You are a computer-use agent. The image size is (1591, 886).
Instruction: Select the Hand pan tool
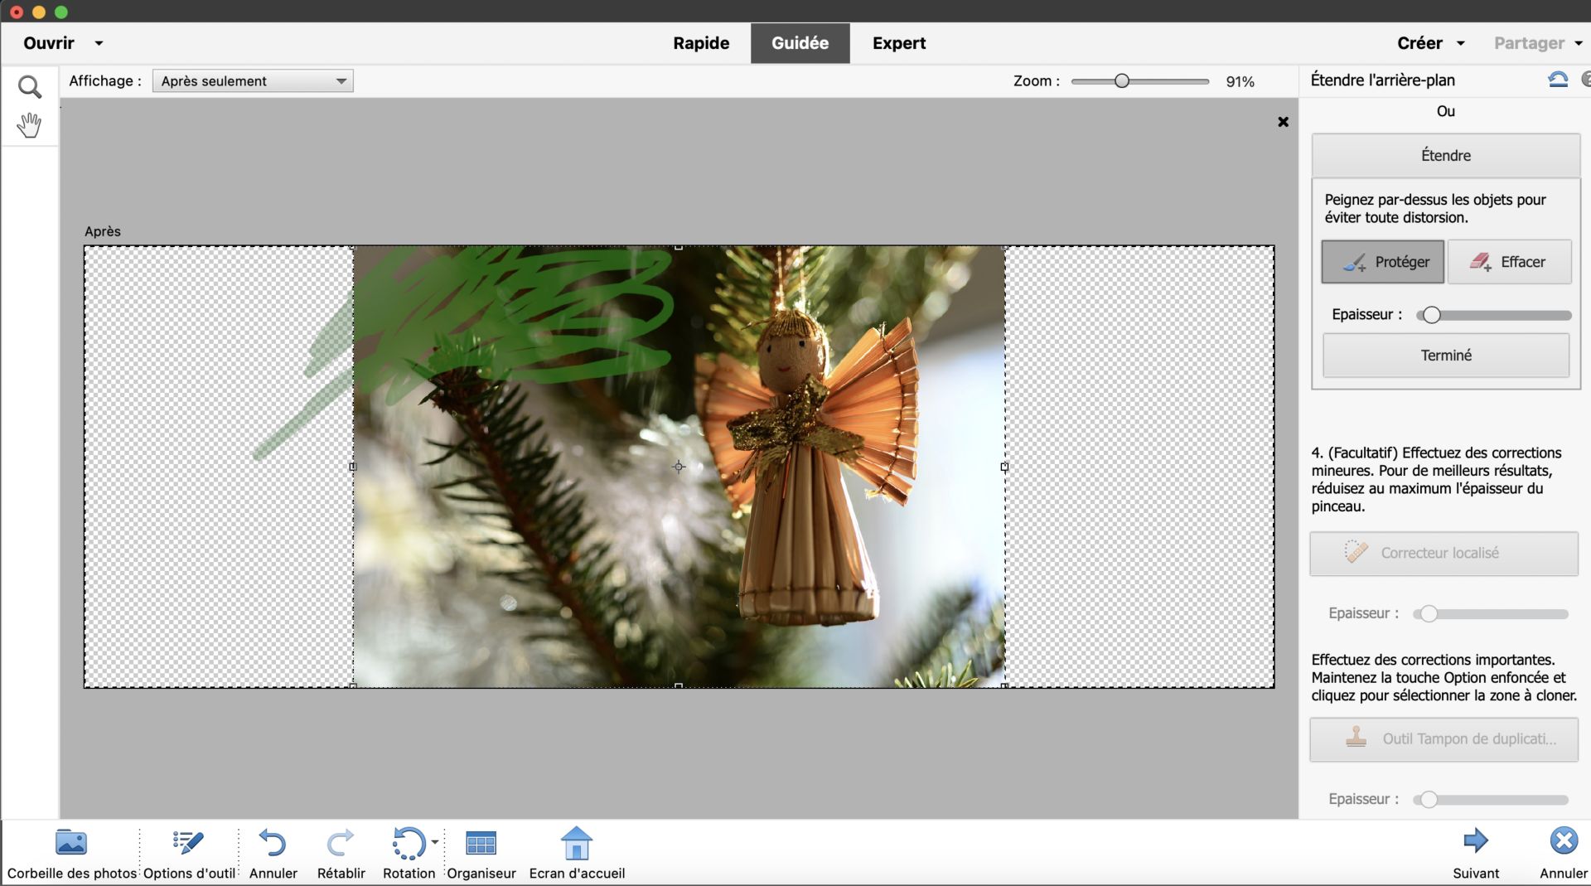pos(29,125)
